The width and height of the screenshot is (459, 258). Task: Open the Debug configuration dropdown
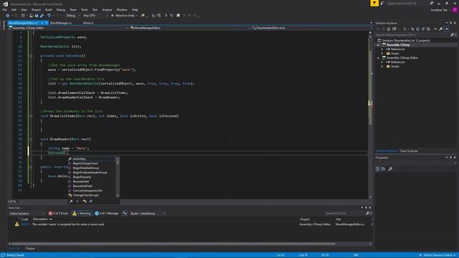[x=72, y=16]
